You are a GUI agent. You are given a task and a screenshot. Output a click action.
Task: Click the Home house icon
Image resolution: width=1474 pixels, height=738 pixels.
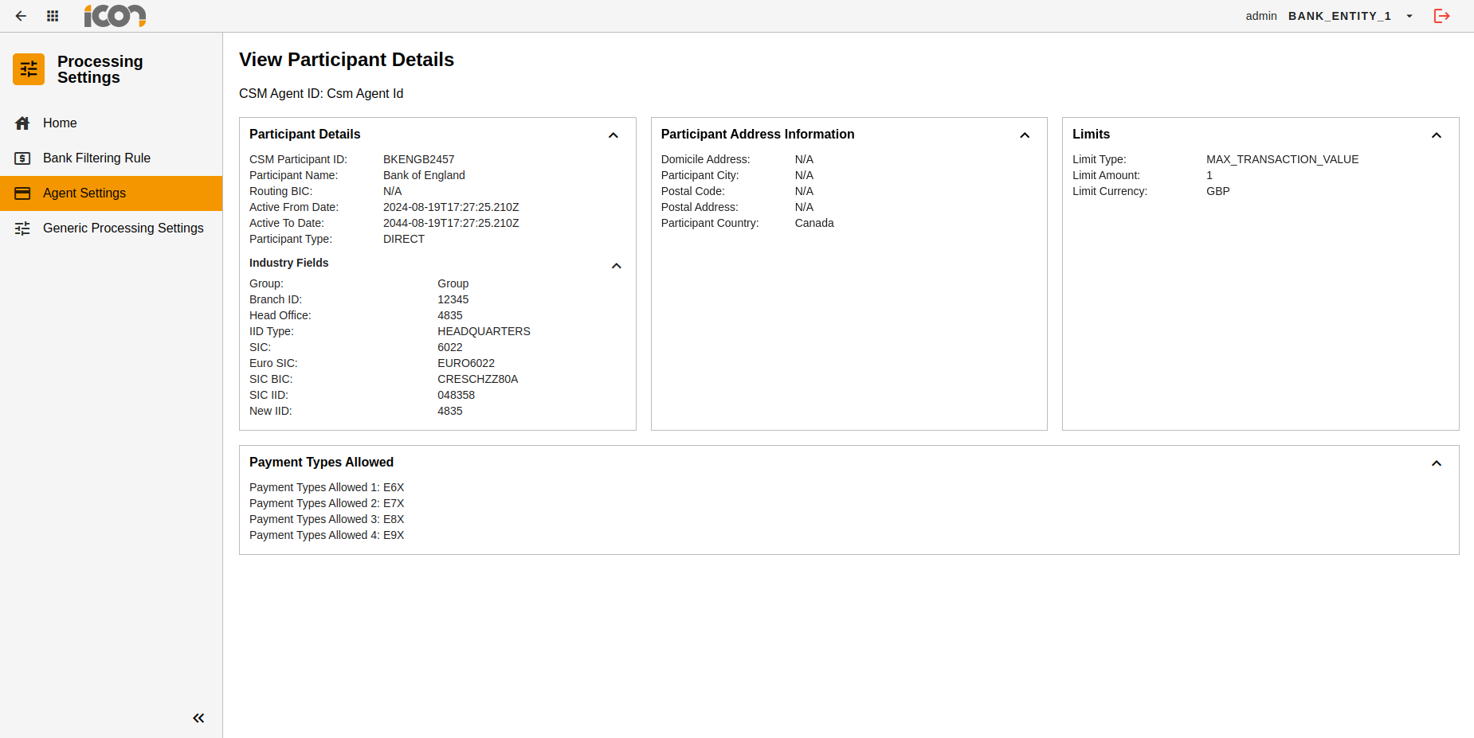point(22,123)
